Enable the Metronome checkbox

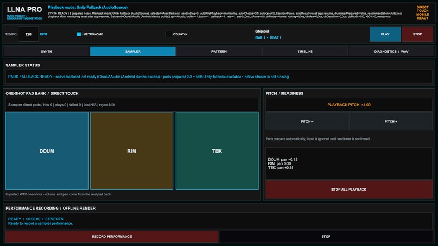click(x=79, y=34)
